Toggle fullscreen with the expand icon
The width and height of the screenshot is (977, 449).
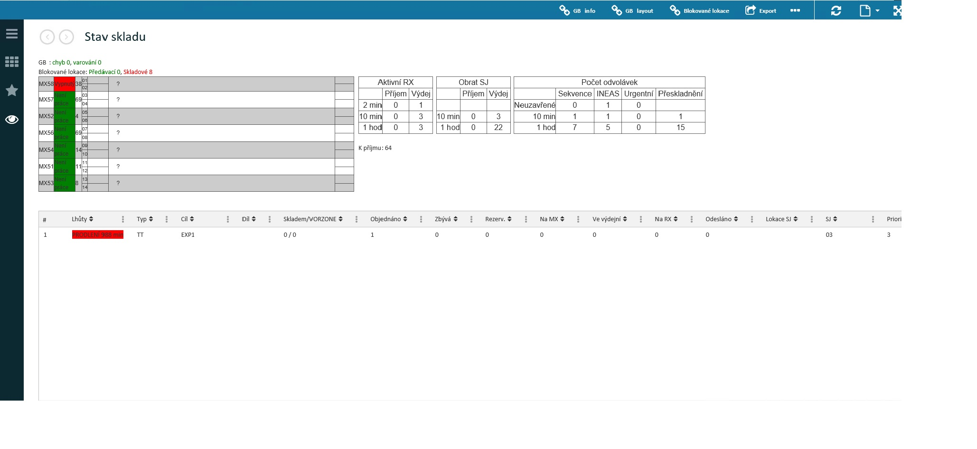tap(897, 10)
